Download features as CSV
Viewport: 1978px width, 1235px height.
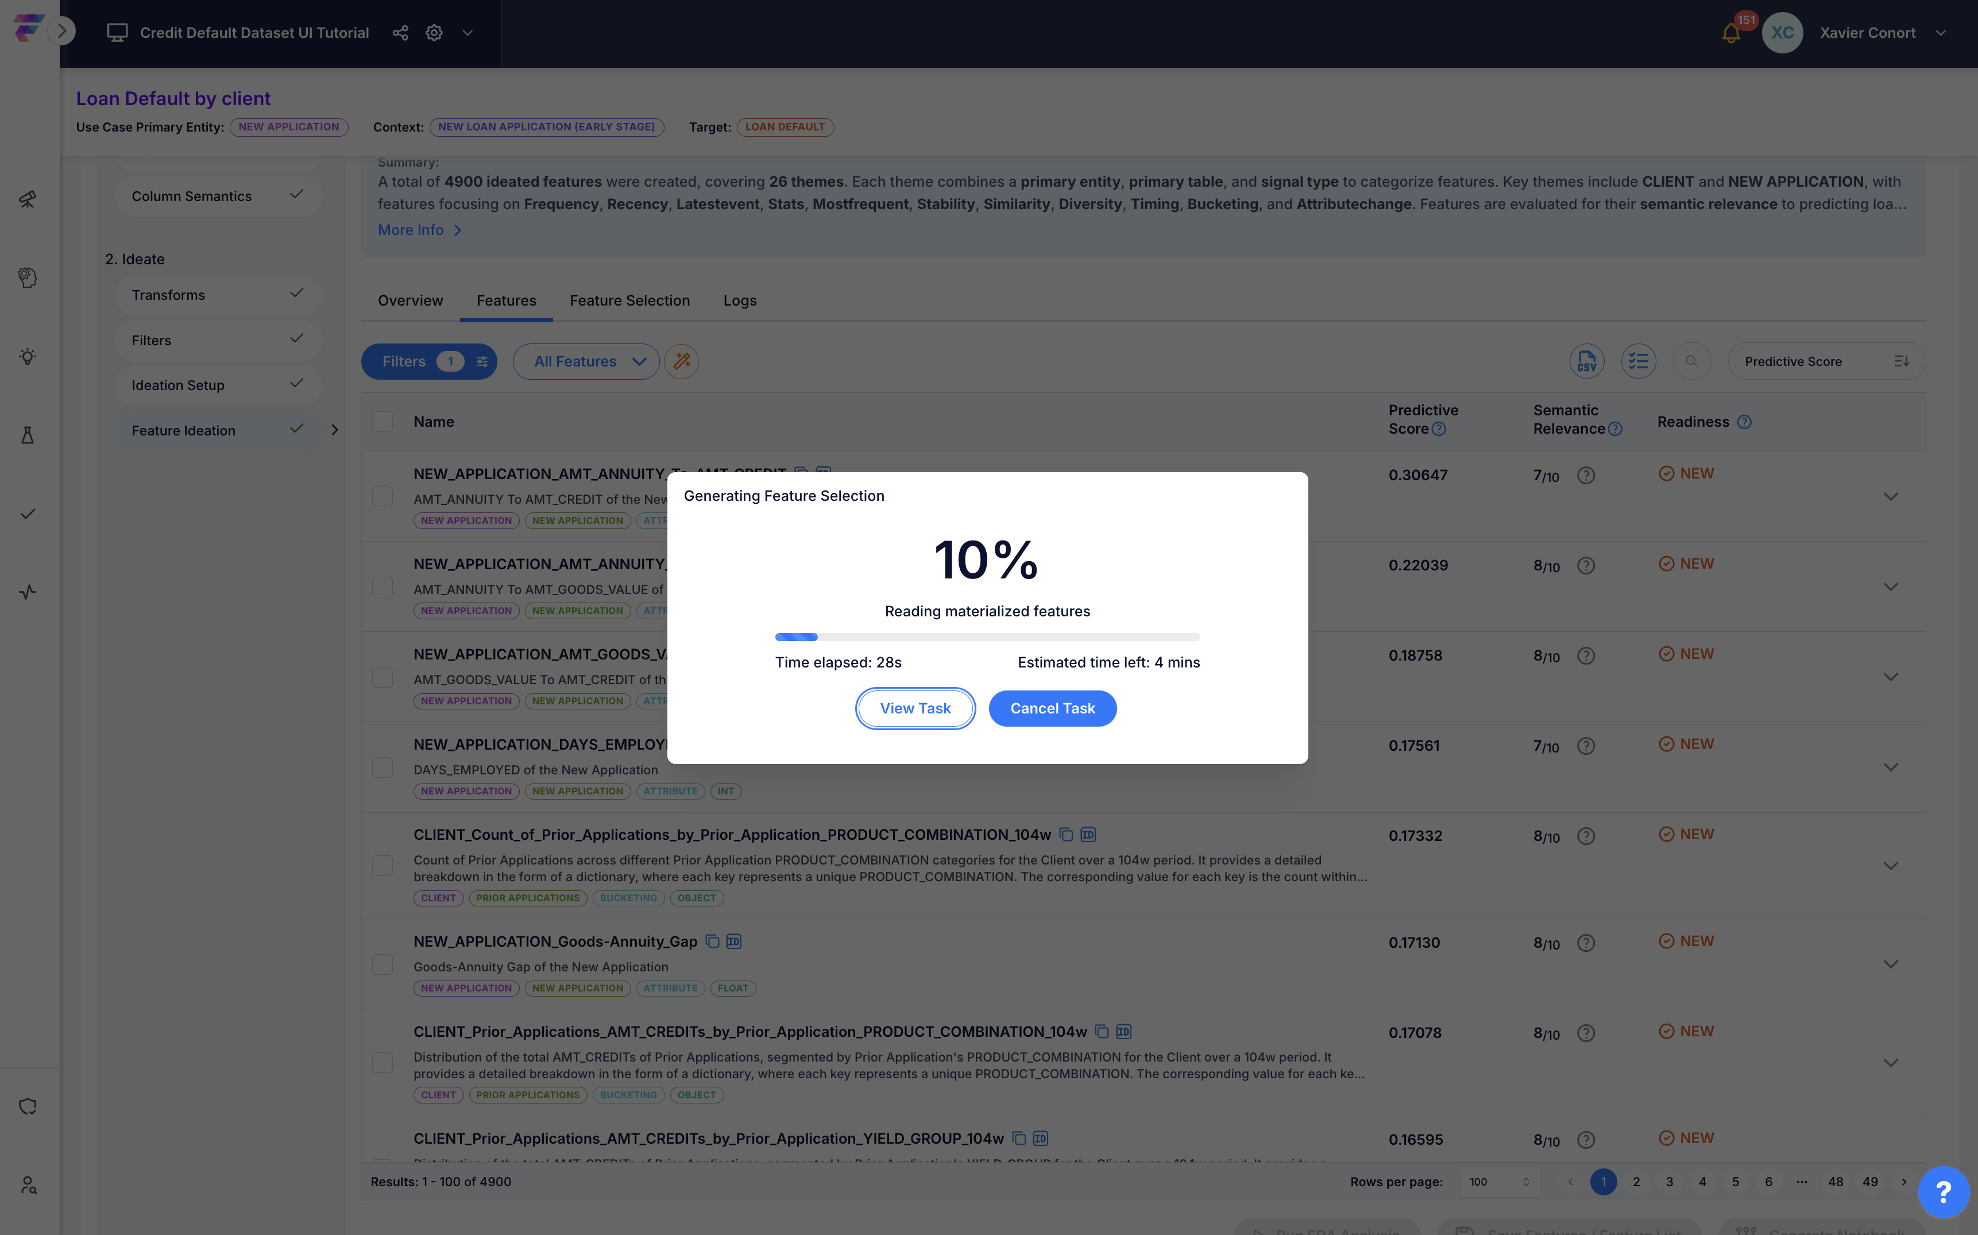1587,361
